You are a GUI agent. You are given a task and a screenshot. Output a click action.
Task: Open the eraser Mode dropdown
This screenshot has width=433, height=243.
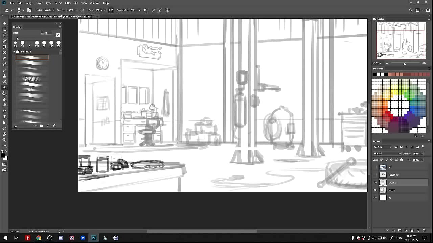click(48, 10)
